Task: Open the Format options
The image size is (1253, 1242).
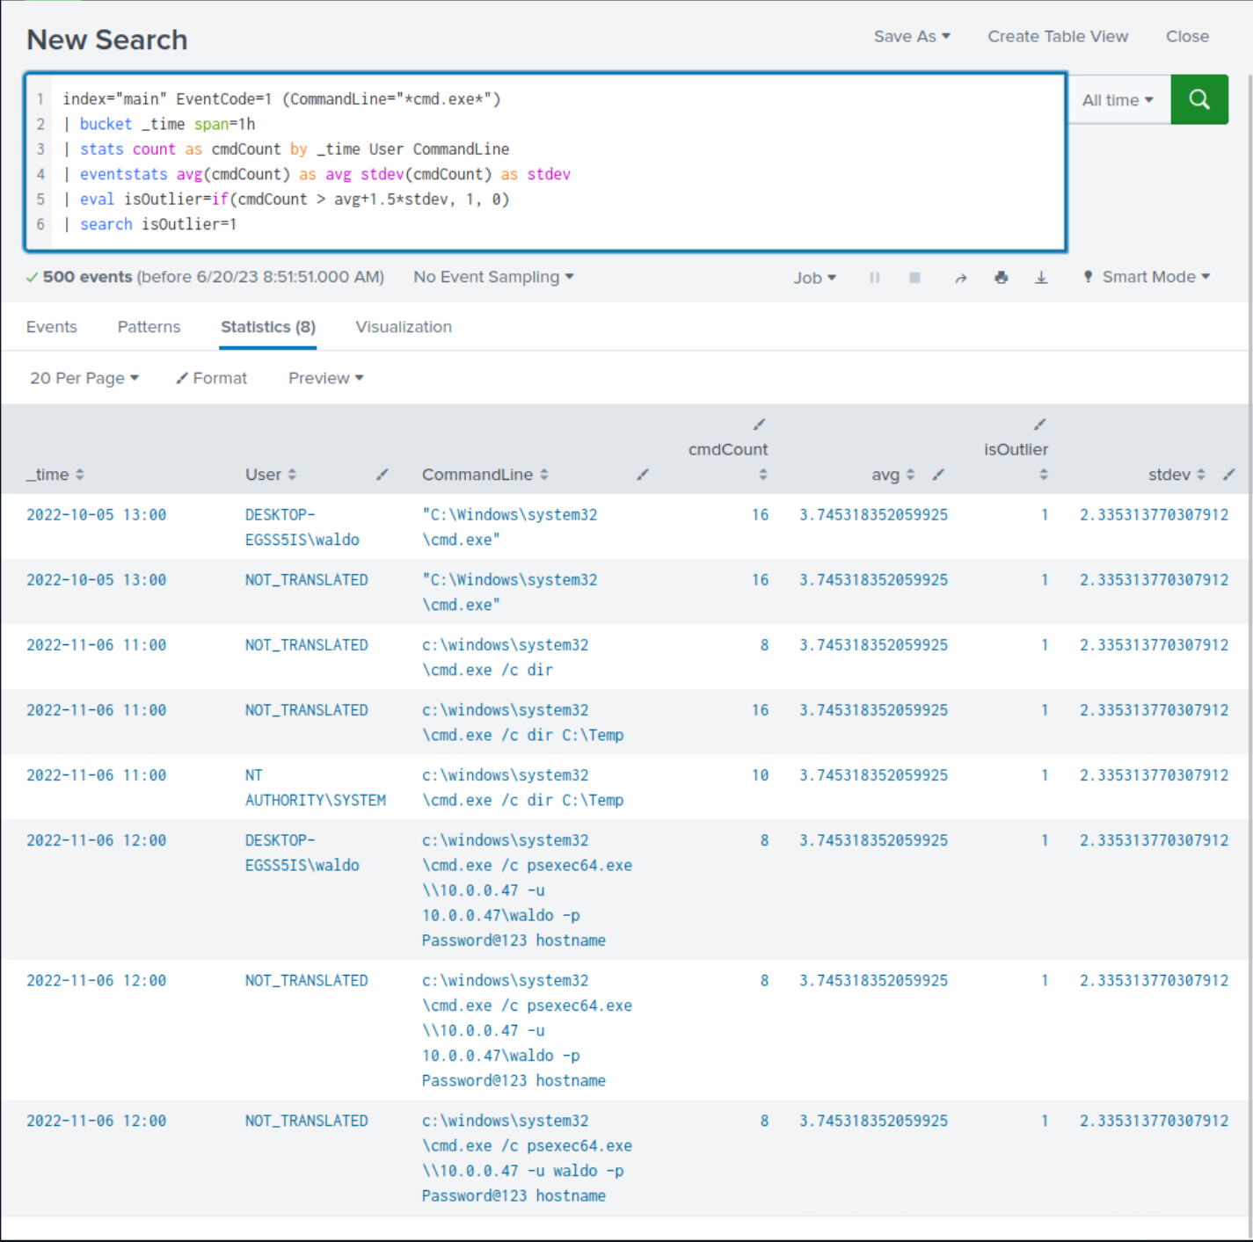Action: tap(212, 378)
